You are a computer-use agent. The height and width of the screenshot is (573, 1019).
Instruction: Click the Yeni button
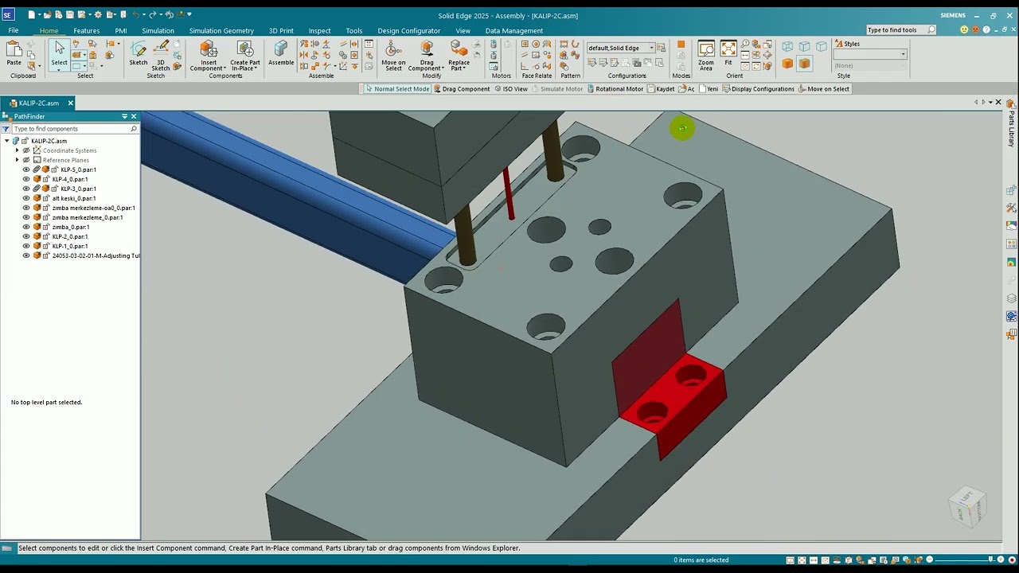pos(709,89)
